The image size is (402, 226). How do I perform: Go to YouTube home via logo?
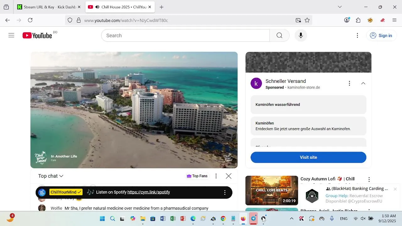pos(37,35)
